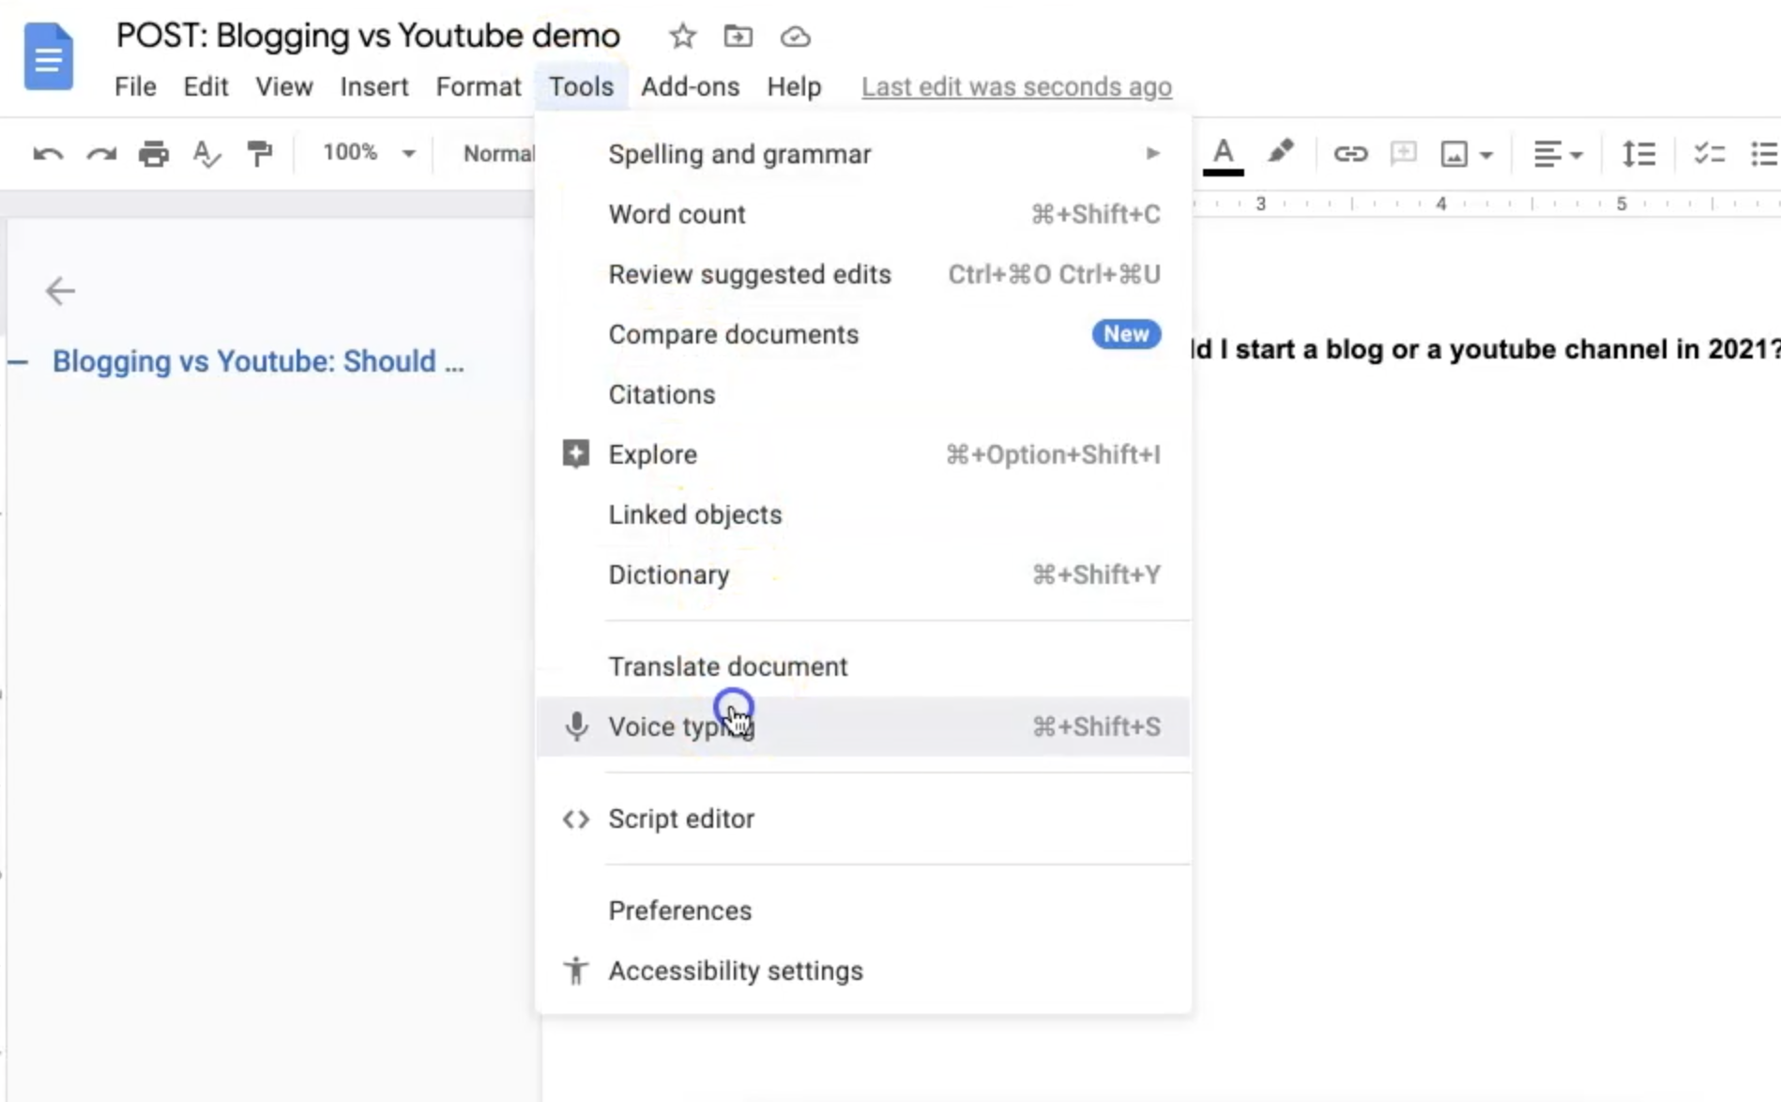Image resolution: width=1781 pixels, height=1102 pixels.
Task: Open the text color picker
Action: click(x=1224, y=155)
